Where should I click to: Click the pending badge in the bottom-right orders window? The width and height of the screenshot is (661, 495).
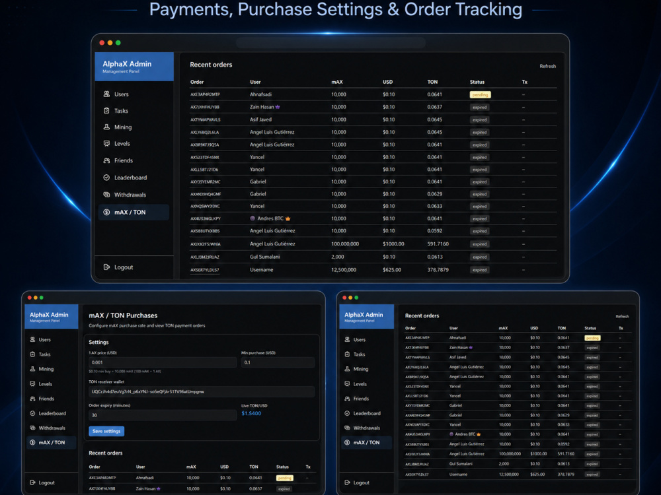pos(592,338)
